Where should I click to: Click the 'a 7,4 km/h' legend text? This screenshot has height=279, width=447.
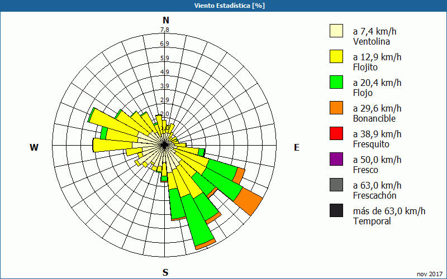coord(374,31)
